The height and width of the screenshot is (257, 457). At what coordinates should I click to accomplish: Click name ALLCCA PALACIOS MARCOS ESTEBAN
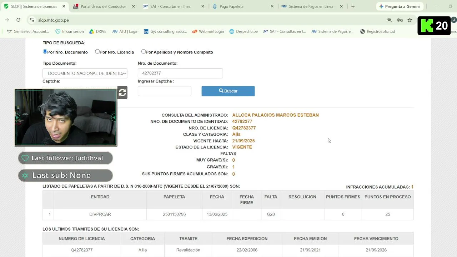pyautogui.click(x=275, y=115)
